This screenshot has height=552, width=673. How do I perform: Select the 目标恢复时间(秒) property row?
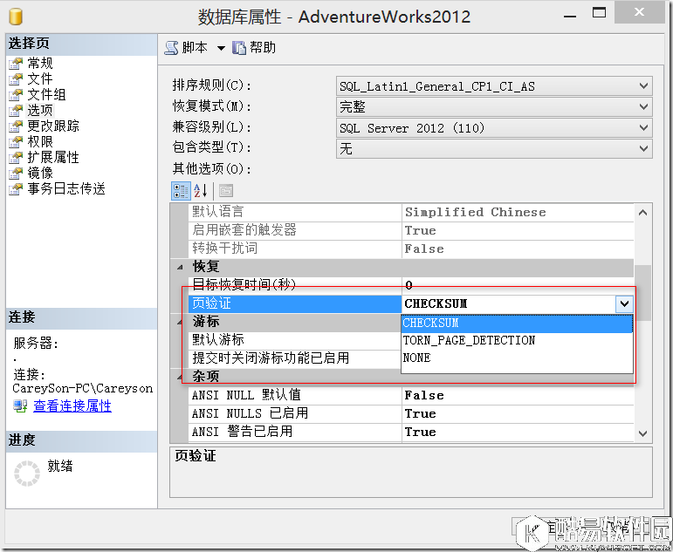[x=295, y=285]
